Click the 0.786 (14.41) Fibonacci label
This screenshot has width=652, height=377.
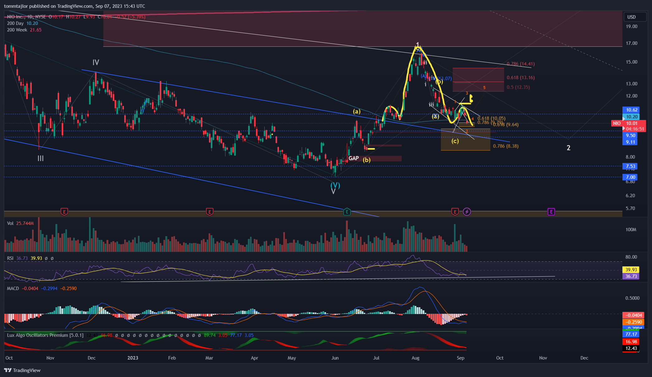point(521,64)
